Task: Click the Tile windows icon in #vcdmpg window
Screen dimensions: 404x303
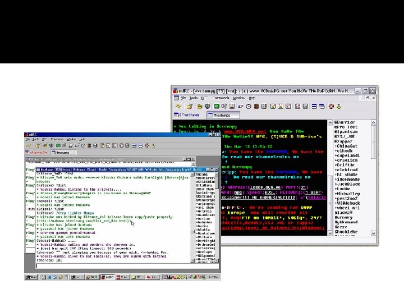Action: (x=314, y=106)
